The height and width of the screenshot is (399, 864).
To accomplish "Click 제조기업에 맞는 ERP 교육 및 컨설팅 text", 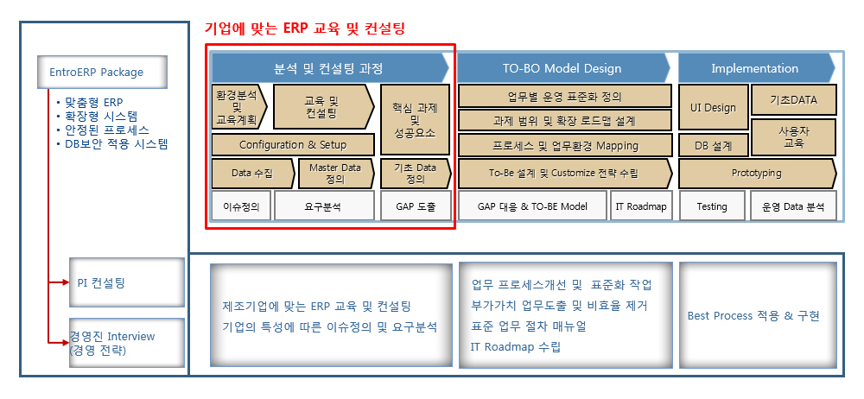I will (x=317, y=306).
